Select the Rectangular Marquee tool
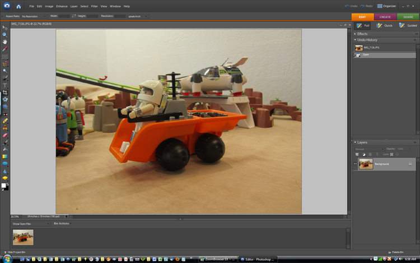 (5, 57)
